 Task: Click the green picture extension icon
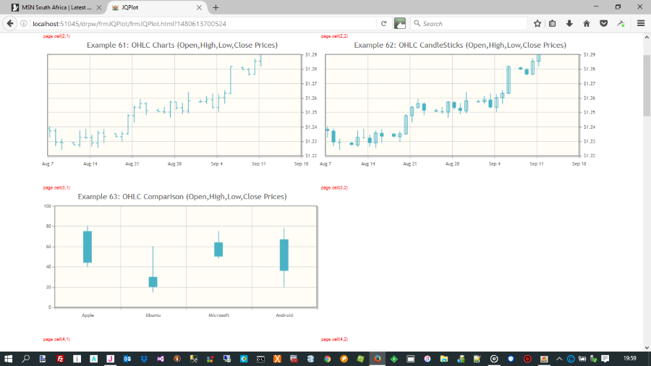click(x=400, y=24)
